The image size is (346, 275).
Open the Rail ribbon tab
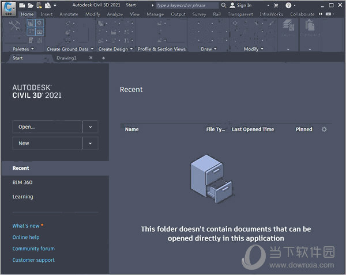217,14
